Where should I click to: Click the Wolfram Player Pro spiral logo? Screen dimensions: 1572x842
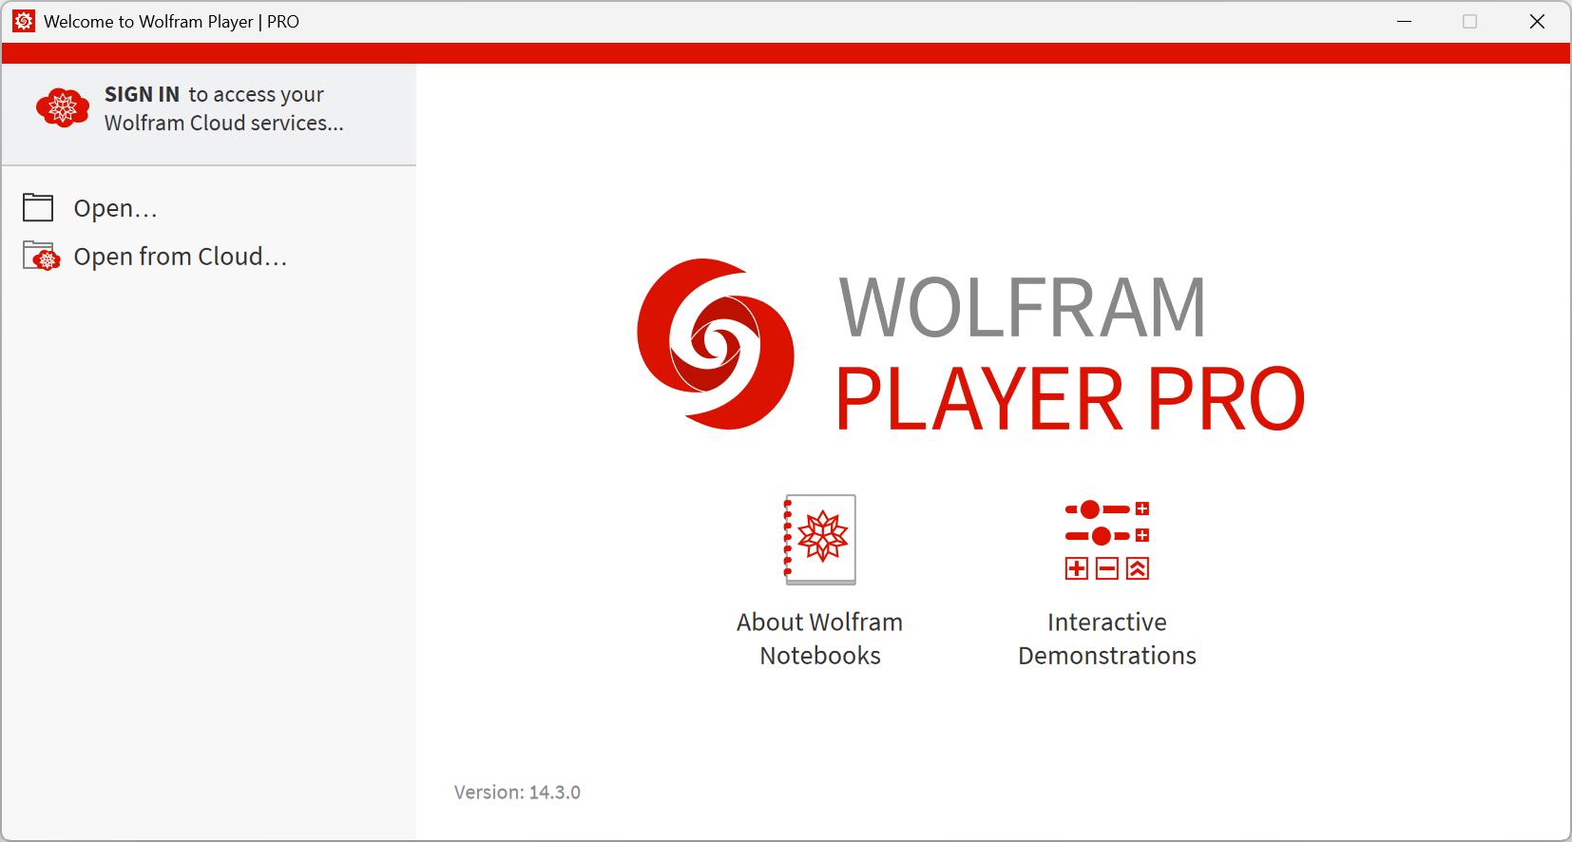tap(716, 344)
